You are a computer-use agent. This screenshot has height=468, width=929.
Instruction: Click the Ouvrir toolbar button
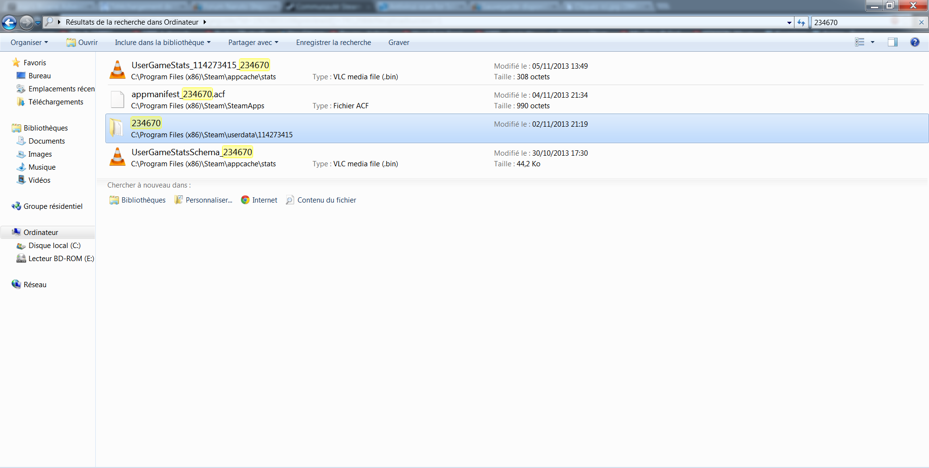point(82,43)
